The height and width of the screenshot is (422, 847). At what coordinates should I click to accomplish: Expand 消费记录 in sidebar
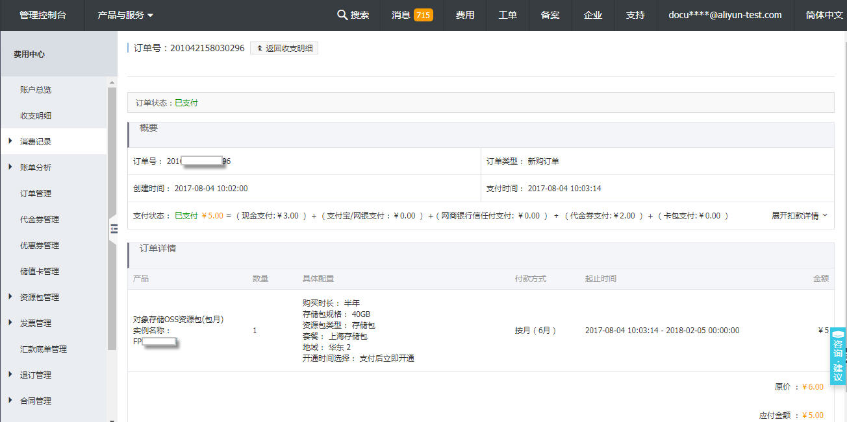tap(36, 141)
